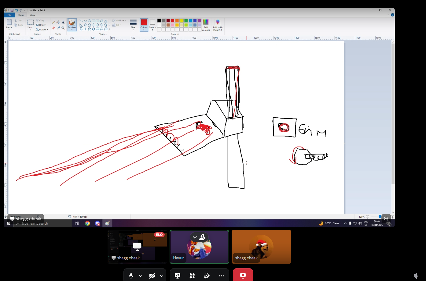Expand the Brushes type dropdown arrow
426x281 pixels.
click(x=72, y=30)
